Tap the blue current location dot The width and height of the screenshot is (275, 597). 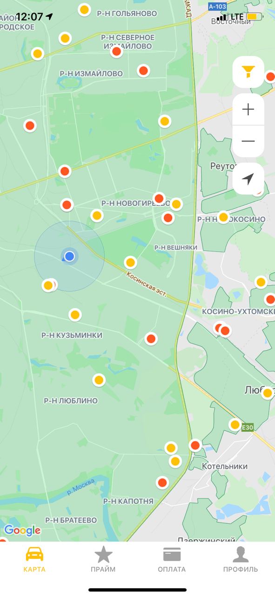click(x=70, y=256)
